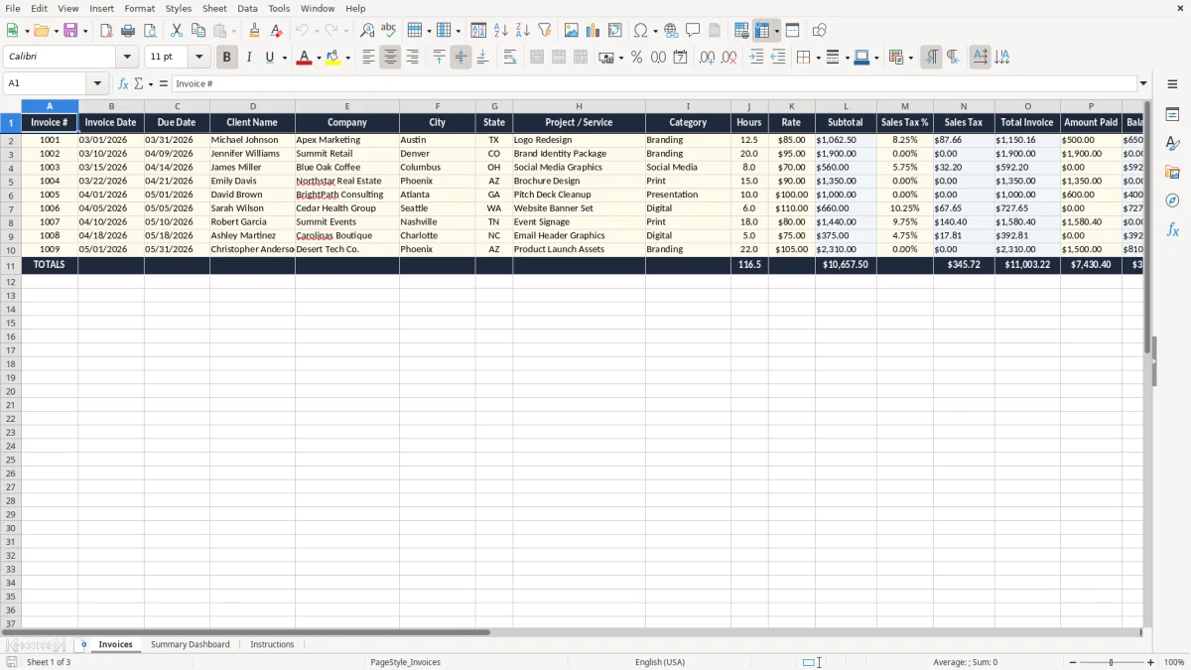Click the Insert Image icon
The width and height of the screenshot is (1191, 670).
pyautogui.click(x=572, y=31)
